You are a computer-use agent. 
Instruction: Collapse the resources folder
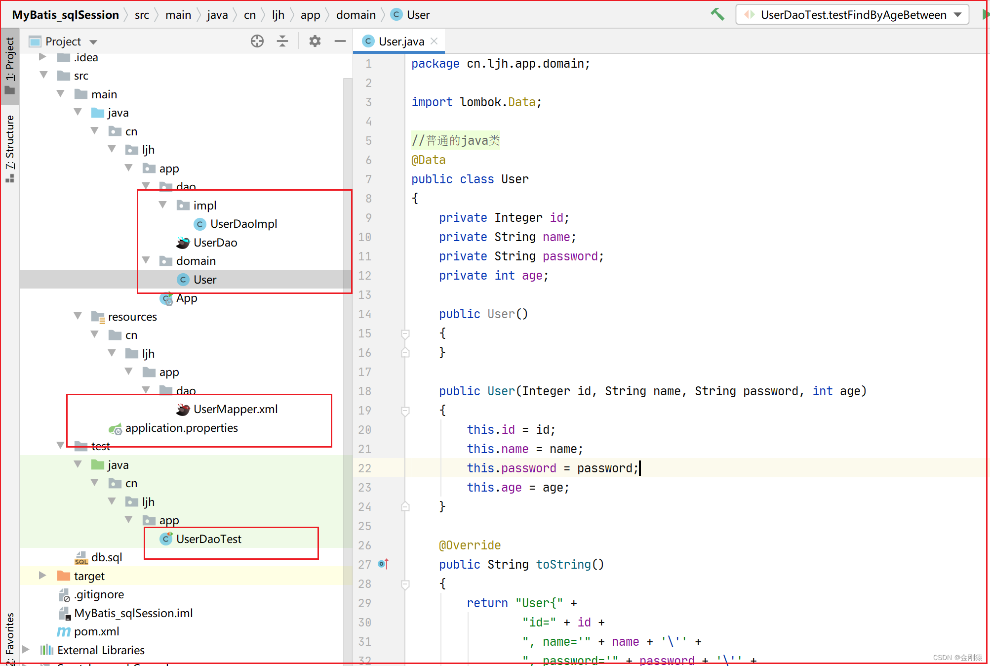pyautogui.click(x=78, y=316)
